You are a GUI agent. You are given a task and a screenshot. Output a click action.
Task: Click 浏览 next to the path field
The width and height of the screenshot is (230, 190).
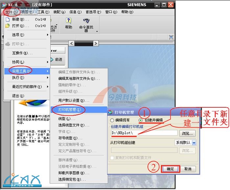[188, 133]
